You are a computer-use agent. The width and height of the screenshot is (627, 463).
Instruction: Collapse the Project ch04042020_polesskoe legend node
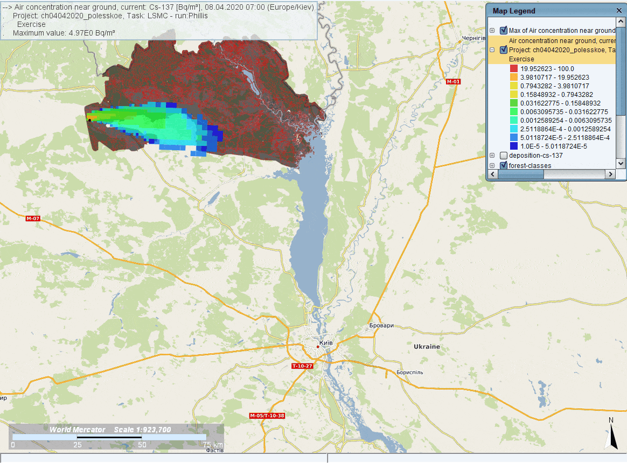[492, 50]
